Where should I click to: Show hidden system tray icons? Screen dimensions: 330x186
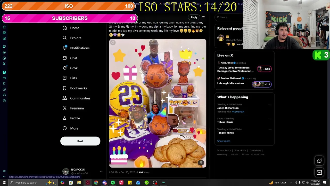pyautogui.click(x=291, y=183)
